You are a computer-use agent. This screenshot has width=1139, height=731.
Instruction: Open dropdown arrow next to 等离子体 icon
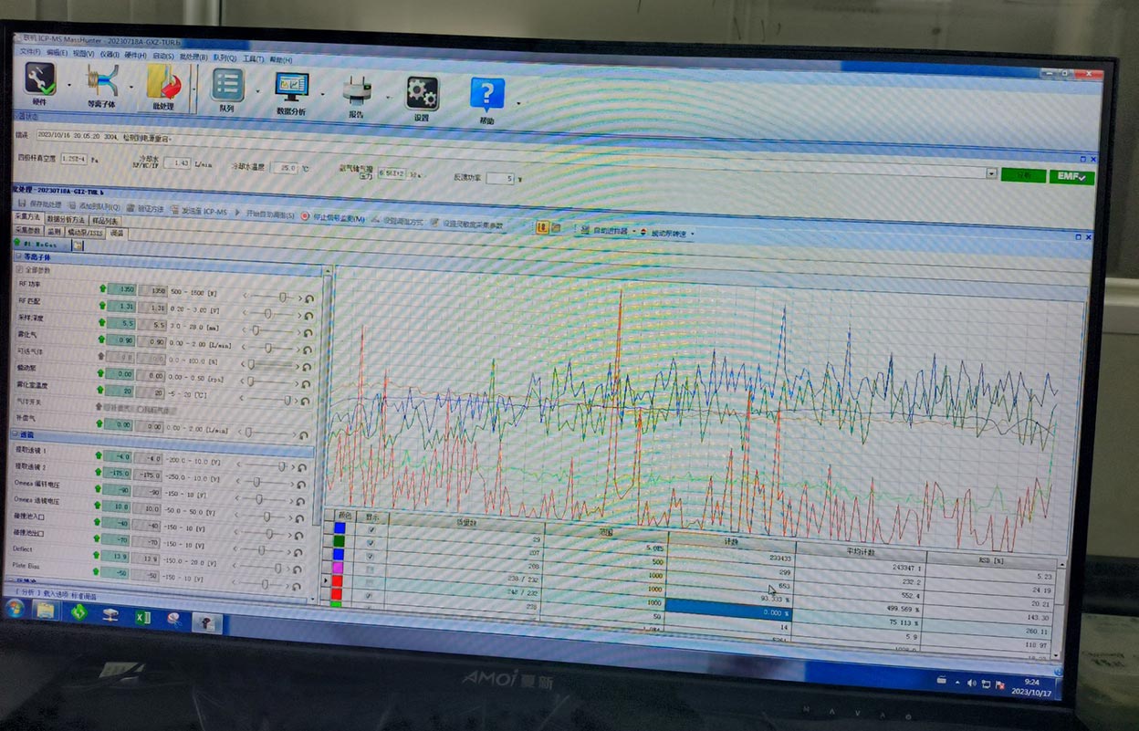[x=131, y=89]
